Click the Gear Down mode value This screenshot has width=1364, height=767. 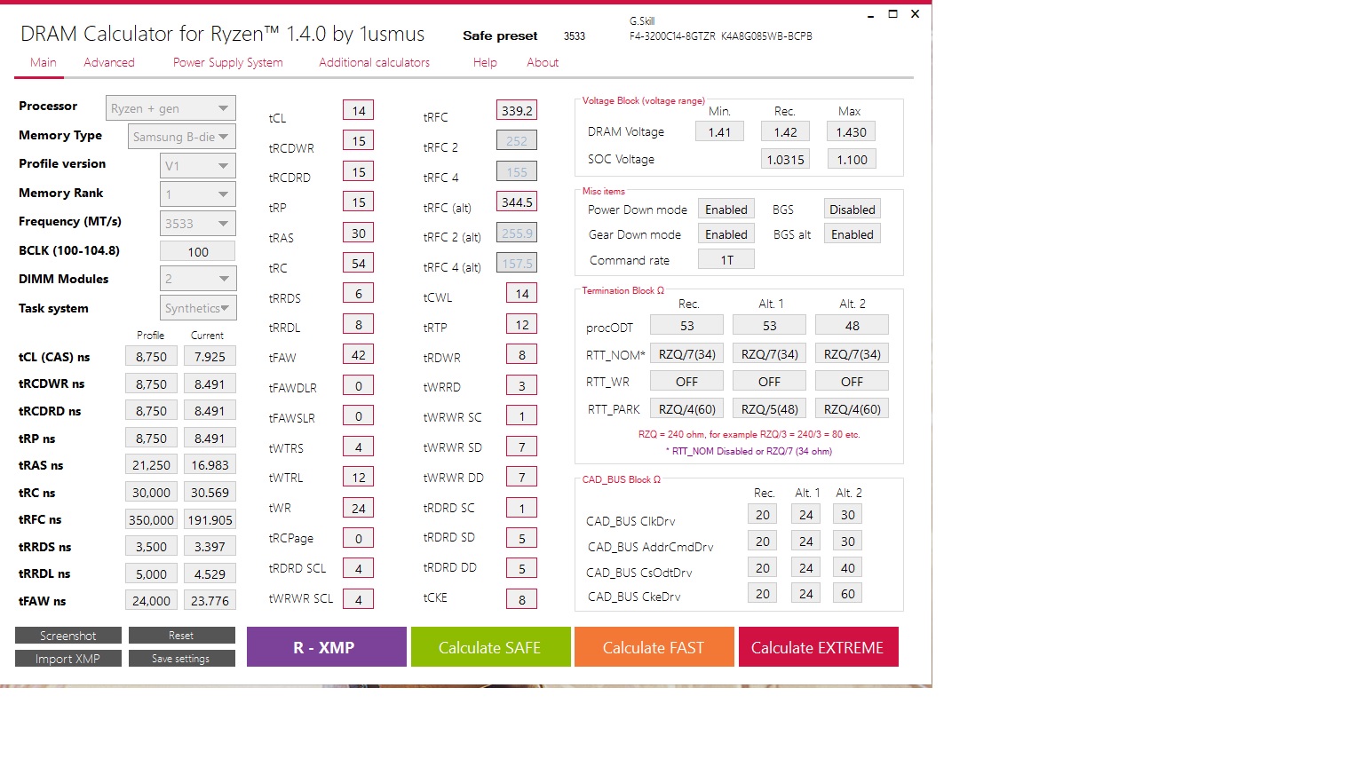click(x=726, y=234)
